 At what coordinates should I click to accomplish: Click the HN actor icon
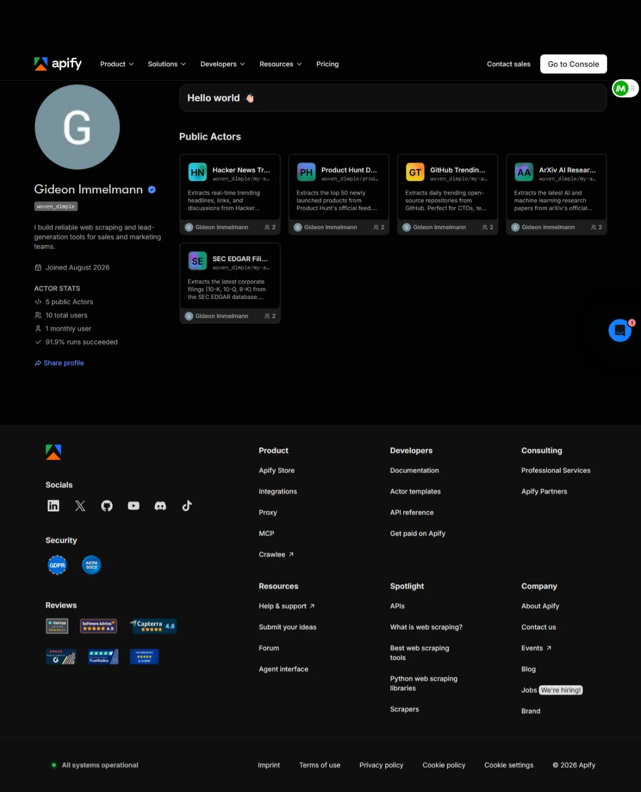[197, 172]
